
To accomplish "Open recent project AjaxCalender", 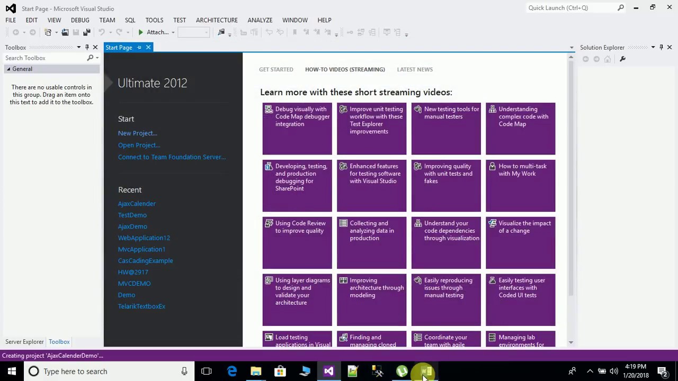I will click(x=137, y=204).
